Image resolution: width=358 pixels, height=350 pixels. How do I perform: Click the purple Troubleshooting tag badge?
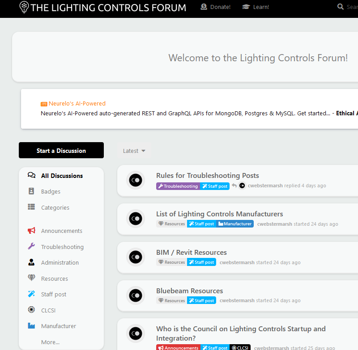[x=178, y=186]
